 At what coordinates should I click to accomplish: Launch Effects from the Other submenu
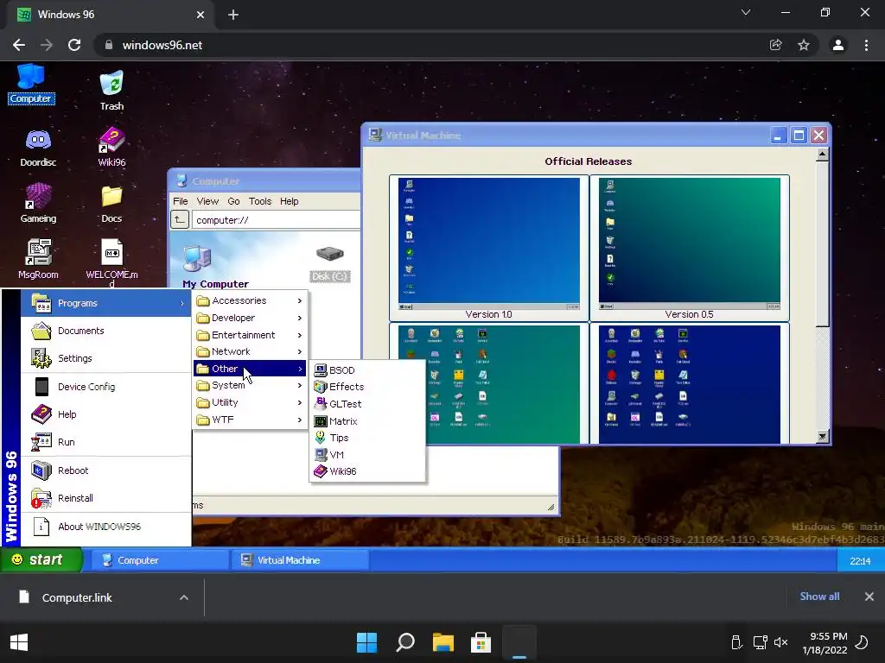pyautogui.click(x=366, y=387)
